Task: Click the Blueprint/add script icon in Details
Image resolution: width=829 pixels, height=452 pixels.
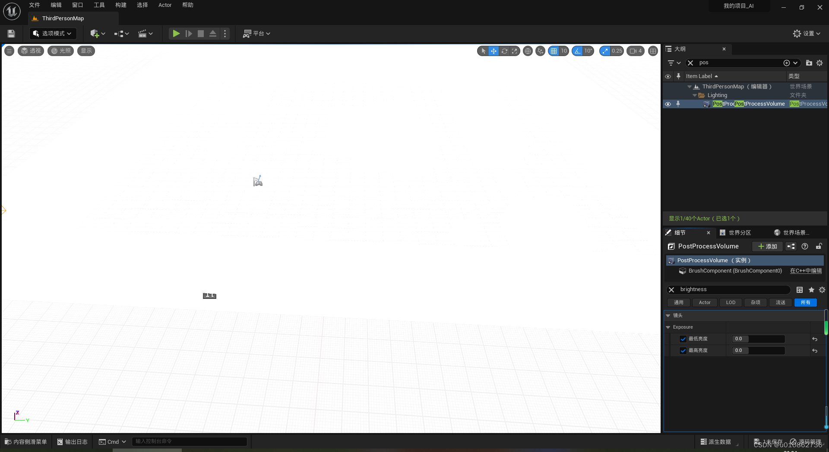Action: [791, 246]
